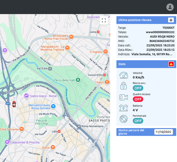This screenshot has height=162, width=177.
Task: Click the padlock Blocco avv. icon
Action: pyautogui.click(x=124, y=86)
